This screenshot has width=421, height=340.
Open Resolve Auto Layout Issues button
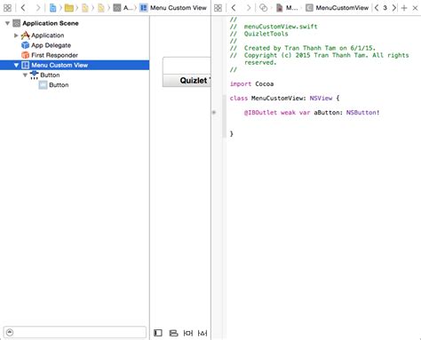(203, 333)
